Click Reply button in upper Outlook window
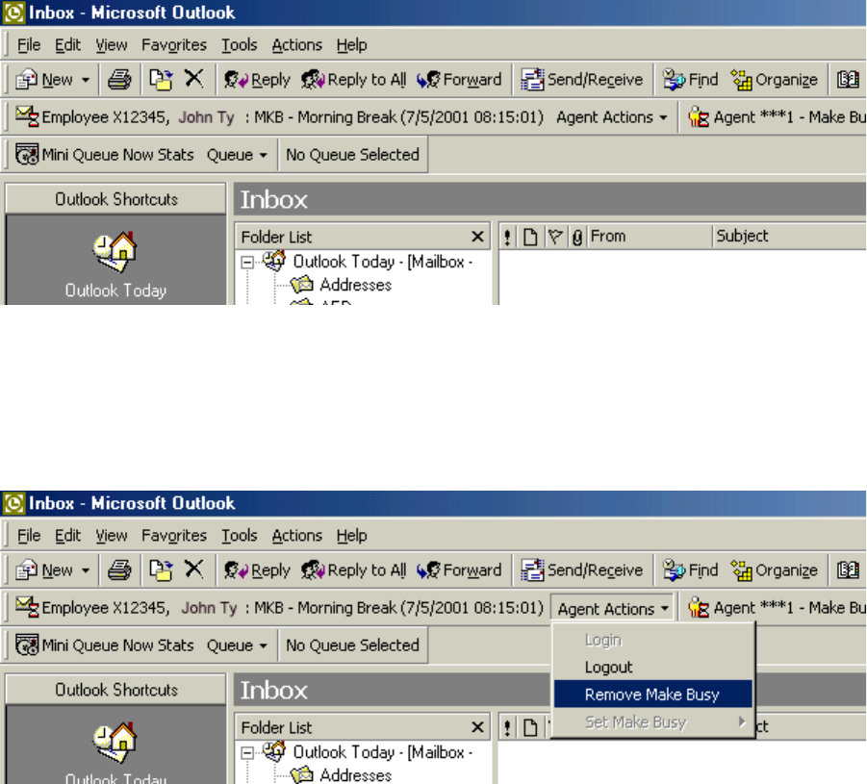This screenshot has height=784, width=867. [x=257, y=80]
